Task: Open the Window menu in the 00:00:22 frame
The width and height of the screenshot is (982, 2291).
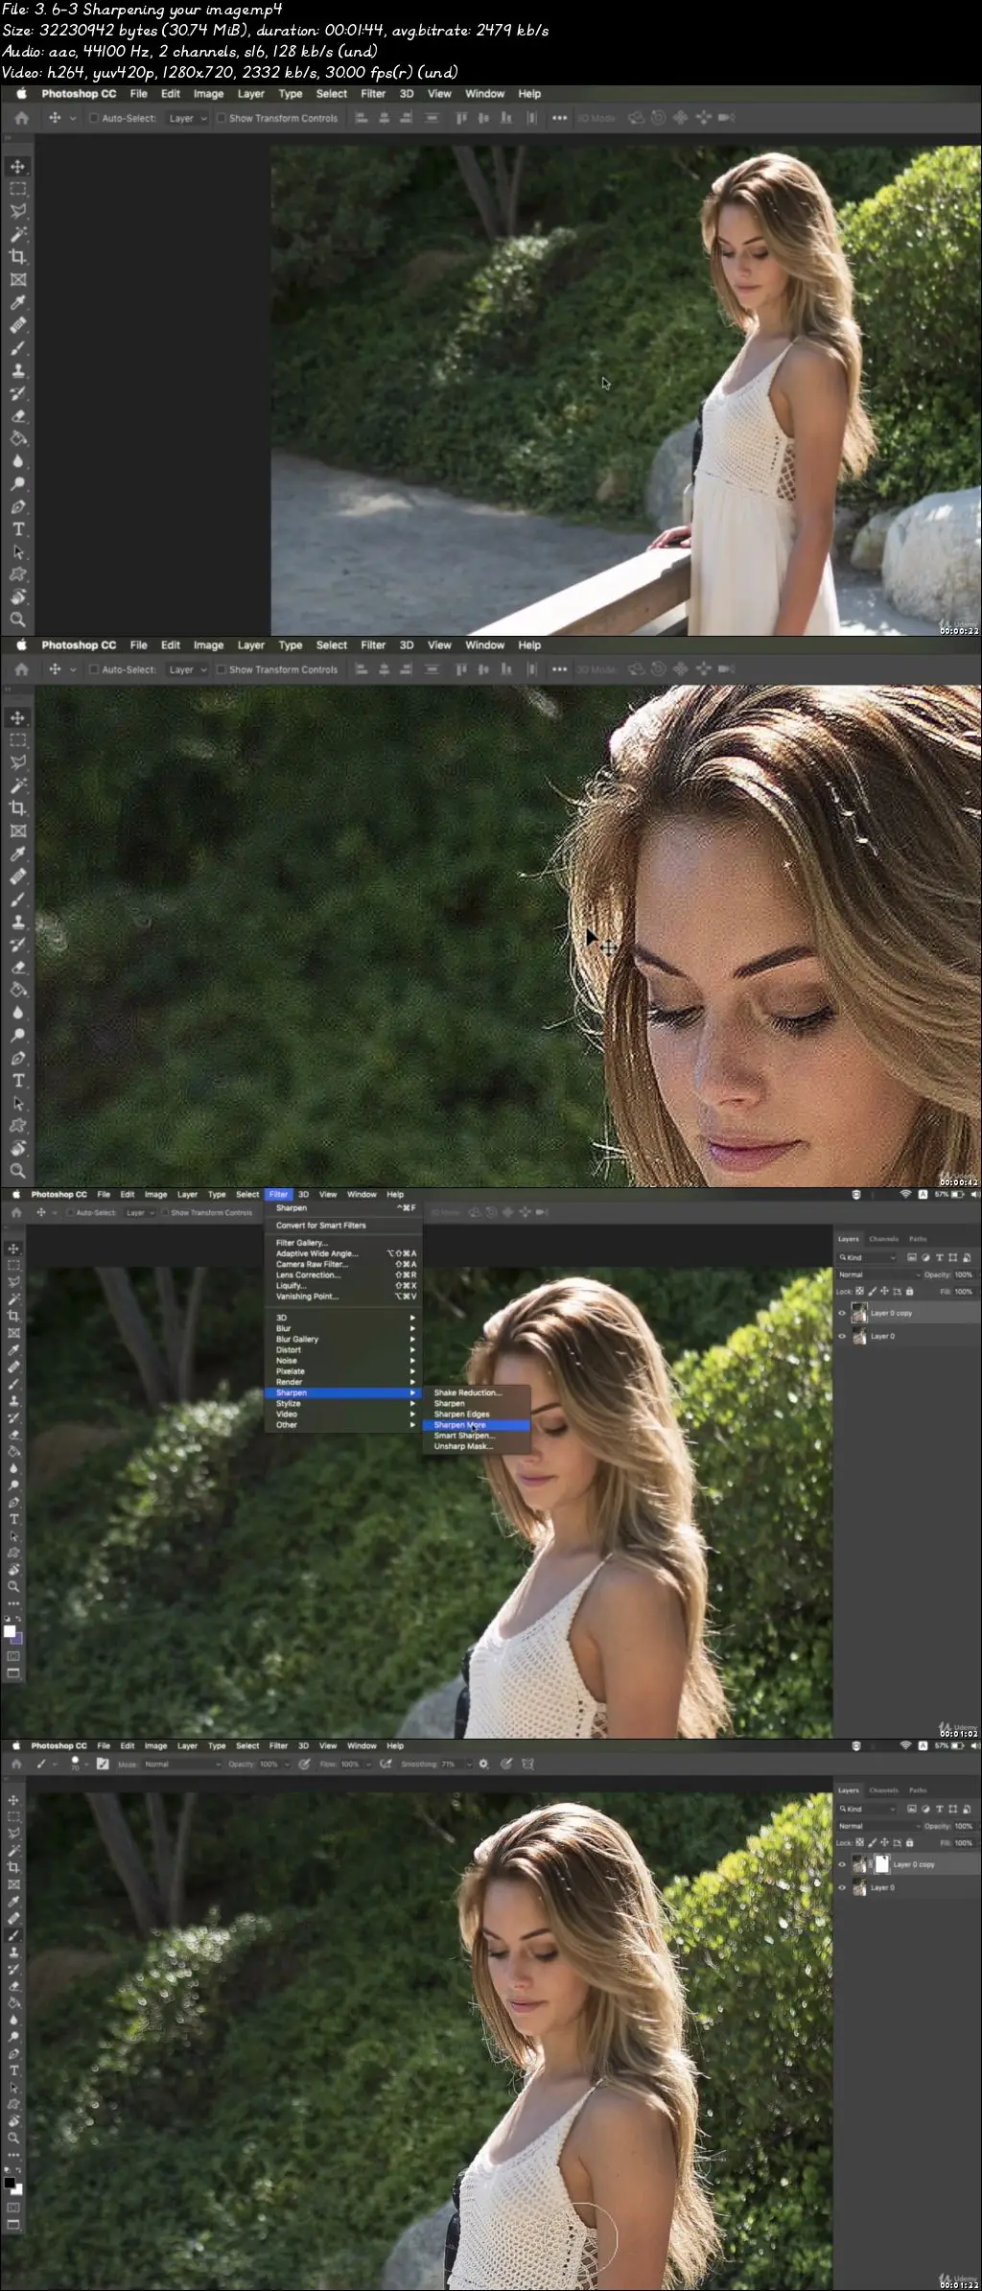Action: click(484, 94)
